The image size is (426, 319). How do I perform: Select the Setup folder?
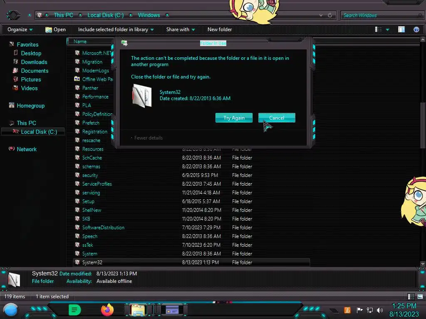tap(88, 201)
